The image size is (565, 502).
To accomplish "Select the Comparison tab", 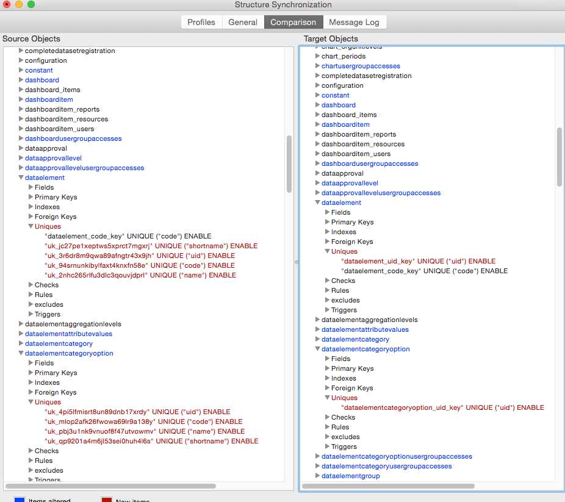I will 293,22.
